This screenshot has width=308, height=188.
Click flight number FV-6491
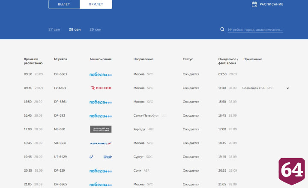tap(60, 88)
